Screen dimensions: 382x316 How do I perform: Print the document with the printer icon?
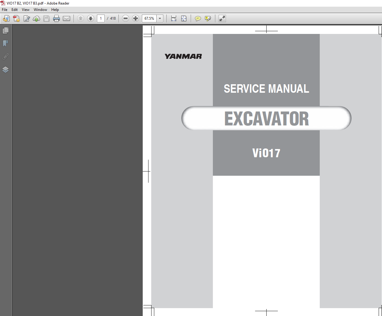(x=56, y=19)
